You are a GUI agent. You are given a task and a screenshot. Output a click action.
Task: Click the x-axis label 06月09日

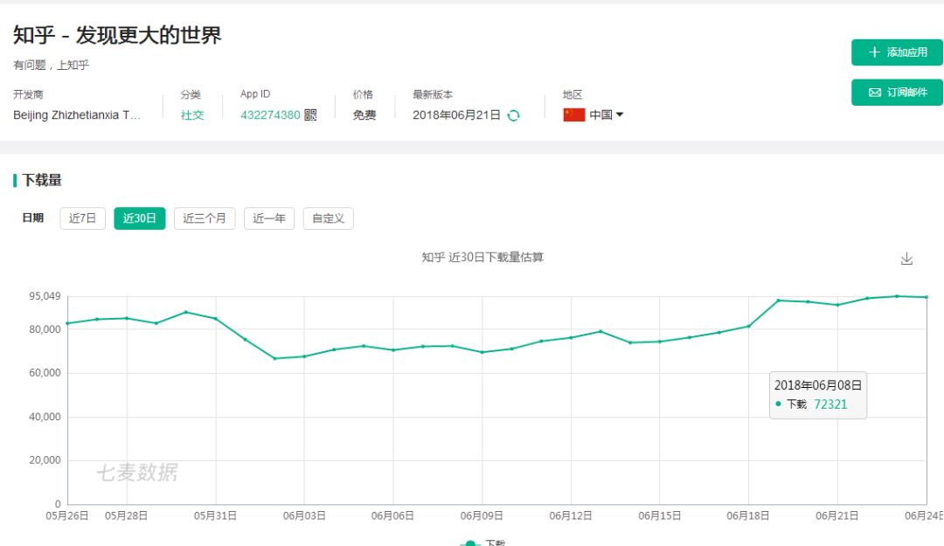(482, 516)
